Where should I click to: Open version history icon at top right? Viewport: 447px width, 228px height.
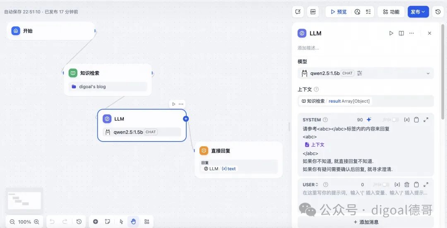[x=438, y=12]
